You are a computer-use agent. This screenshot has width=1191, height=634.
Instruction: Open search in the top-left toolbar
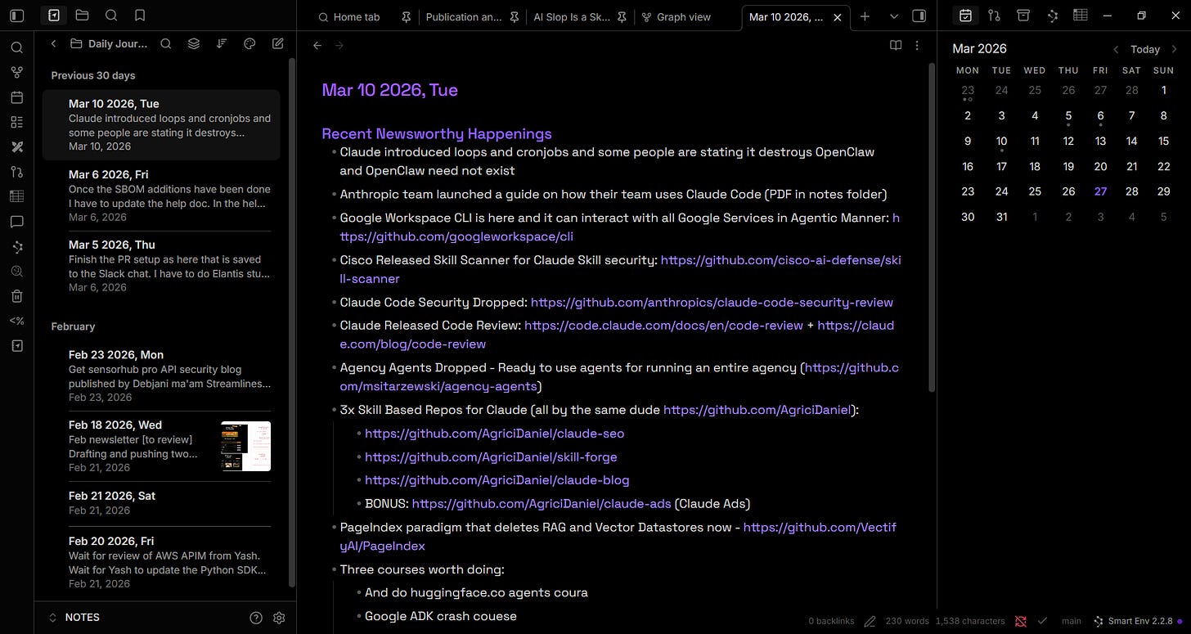pos(111,16)
